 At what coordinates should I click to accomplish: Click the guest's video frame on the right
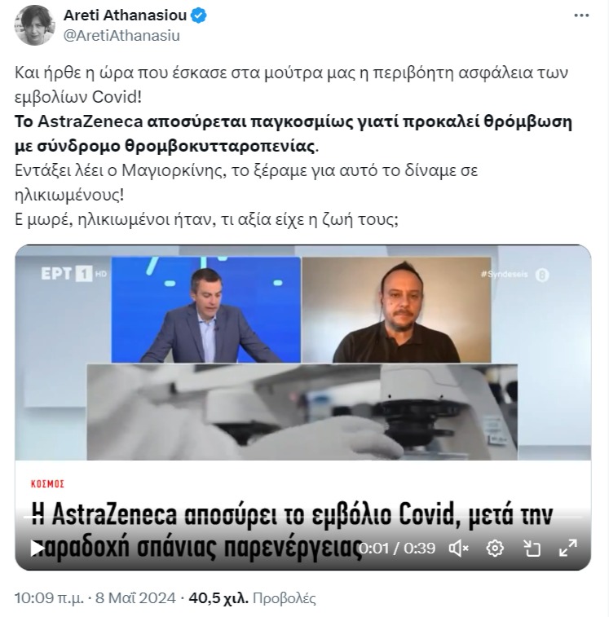point(396,310)
